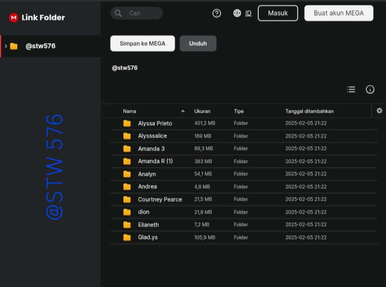Image resolution: width=386 pixels, height=287 pixels.
Task: Click the Cari search field
Action: click(136, 13)
